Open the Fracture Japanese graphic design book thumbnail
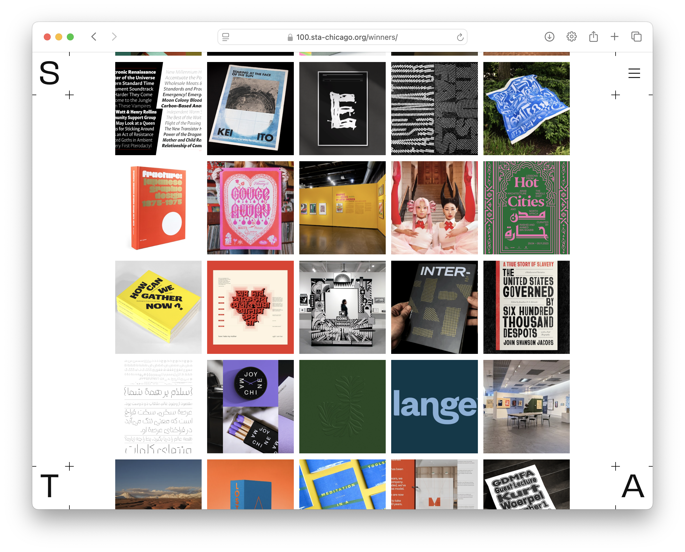This screenshot has height=552, width=685. (x=158, y=208)
